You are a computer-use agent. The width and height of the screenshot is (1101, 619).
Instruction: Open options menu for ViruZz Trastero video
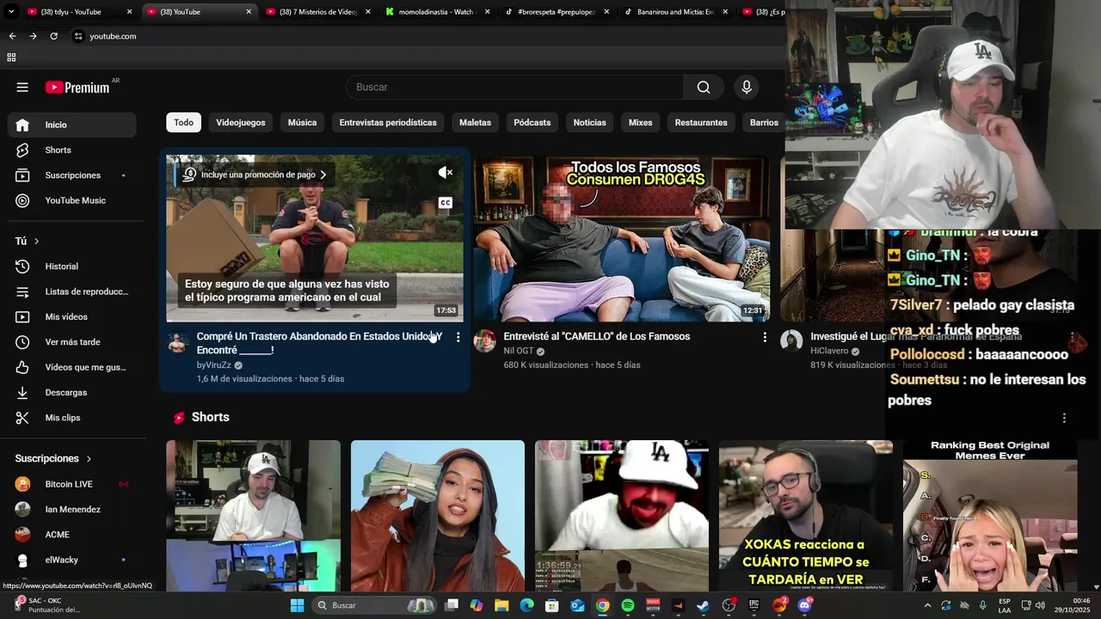(458, 337)
